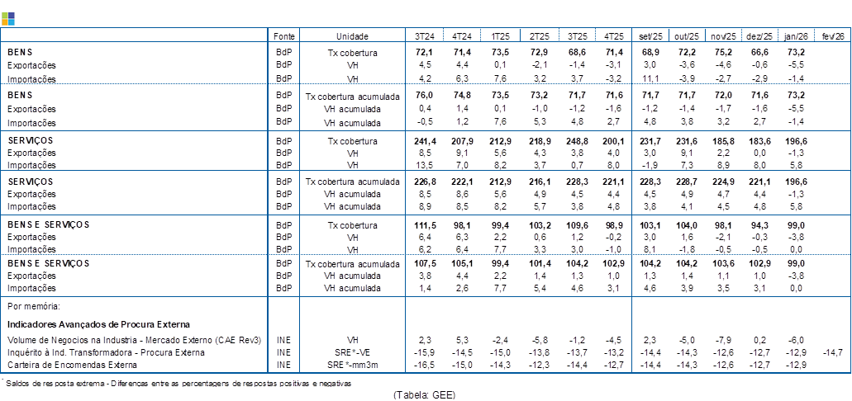
Task: Select the out/25 monthly column header
Action: pos(687,36)
